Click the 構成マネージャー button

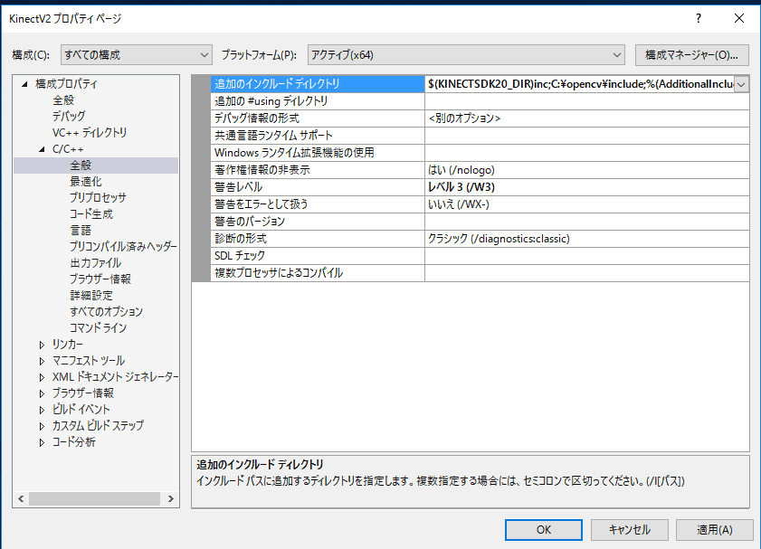pyautogui.click(x=692, y=54)
